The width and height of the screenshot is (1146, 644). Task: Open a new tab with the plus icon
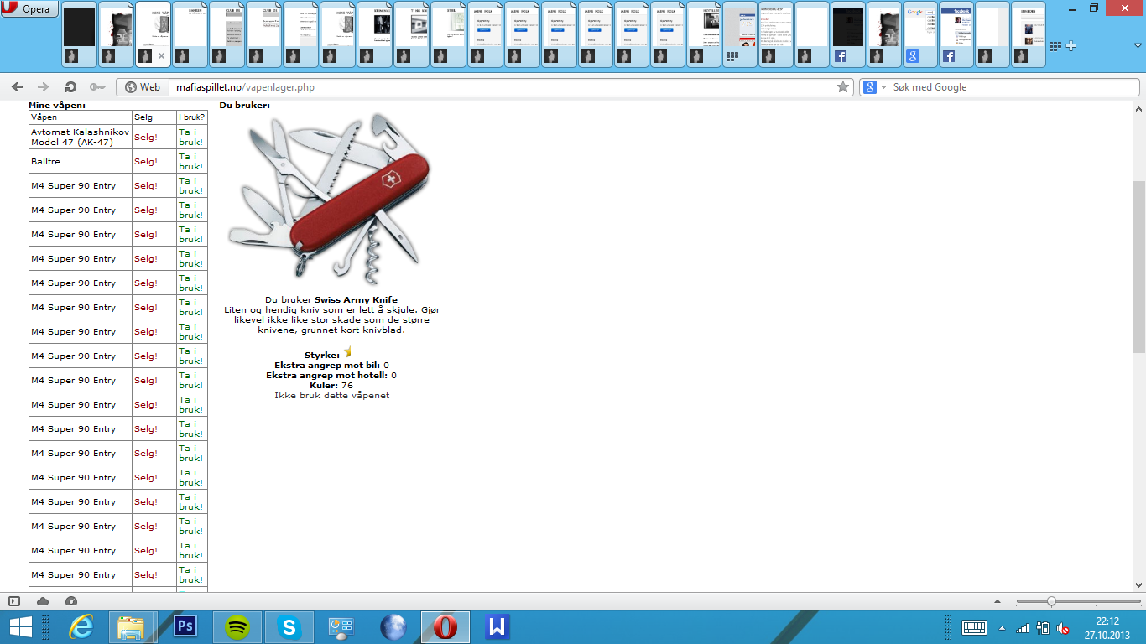click(x=1071, y=46)
